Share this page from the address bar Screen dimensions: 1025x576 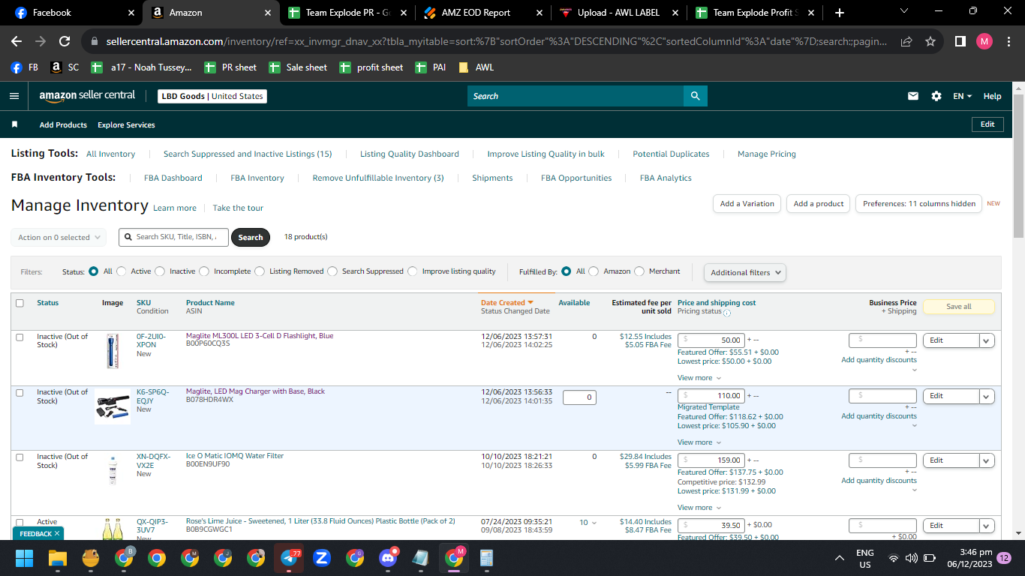(x=906, y=41)
